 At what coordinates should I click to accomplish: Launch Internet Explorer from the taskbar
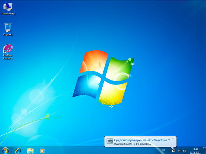[x=18, y=151]
